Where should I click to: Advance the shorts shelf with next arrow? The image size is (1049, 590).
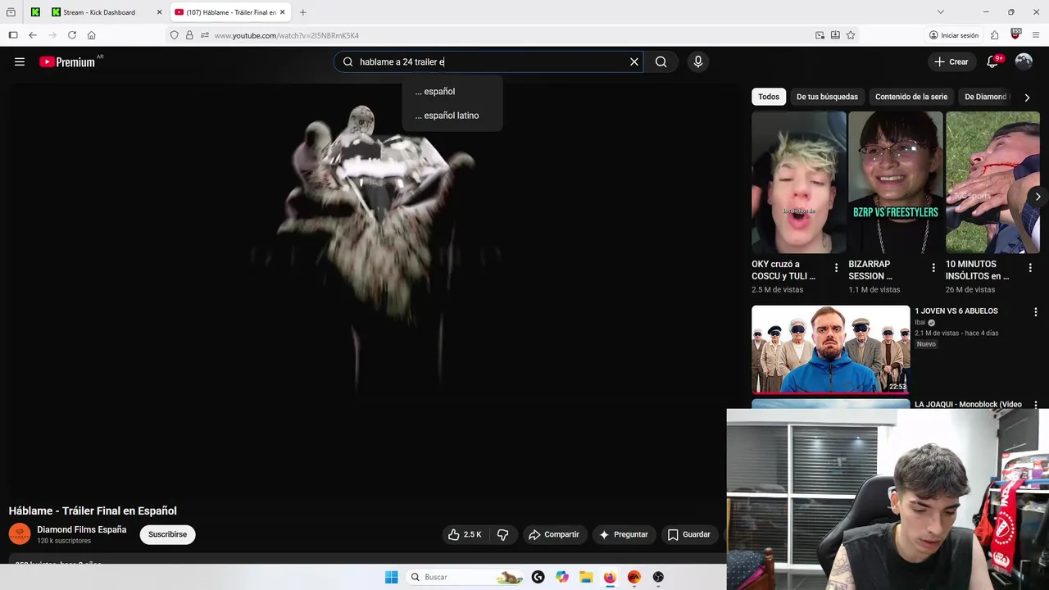[x=1038, y=197]
